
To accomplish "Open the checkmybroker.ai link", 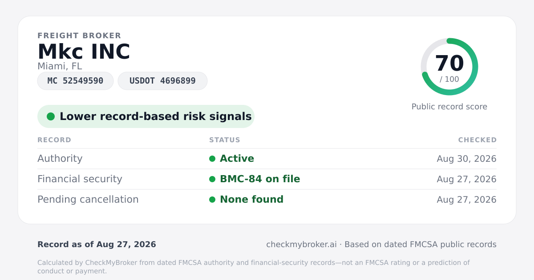I will pyautogui.click(x=301, y=244).
